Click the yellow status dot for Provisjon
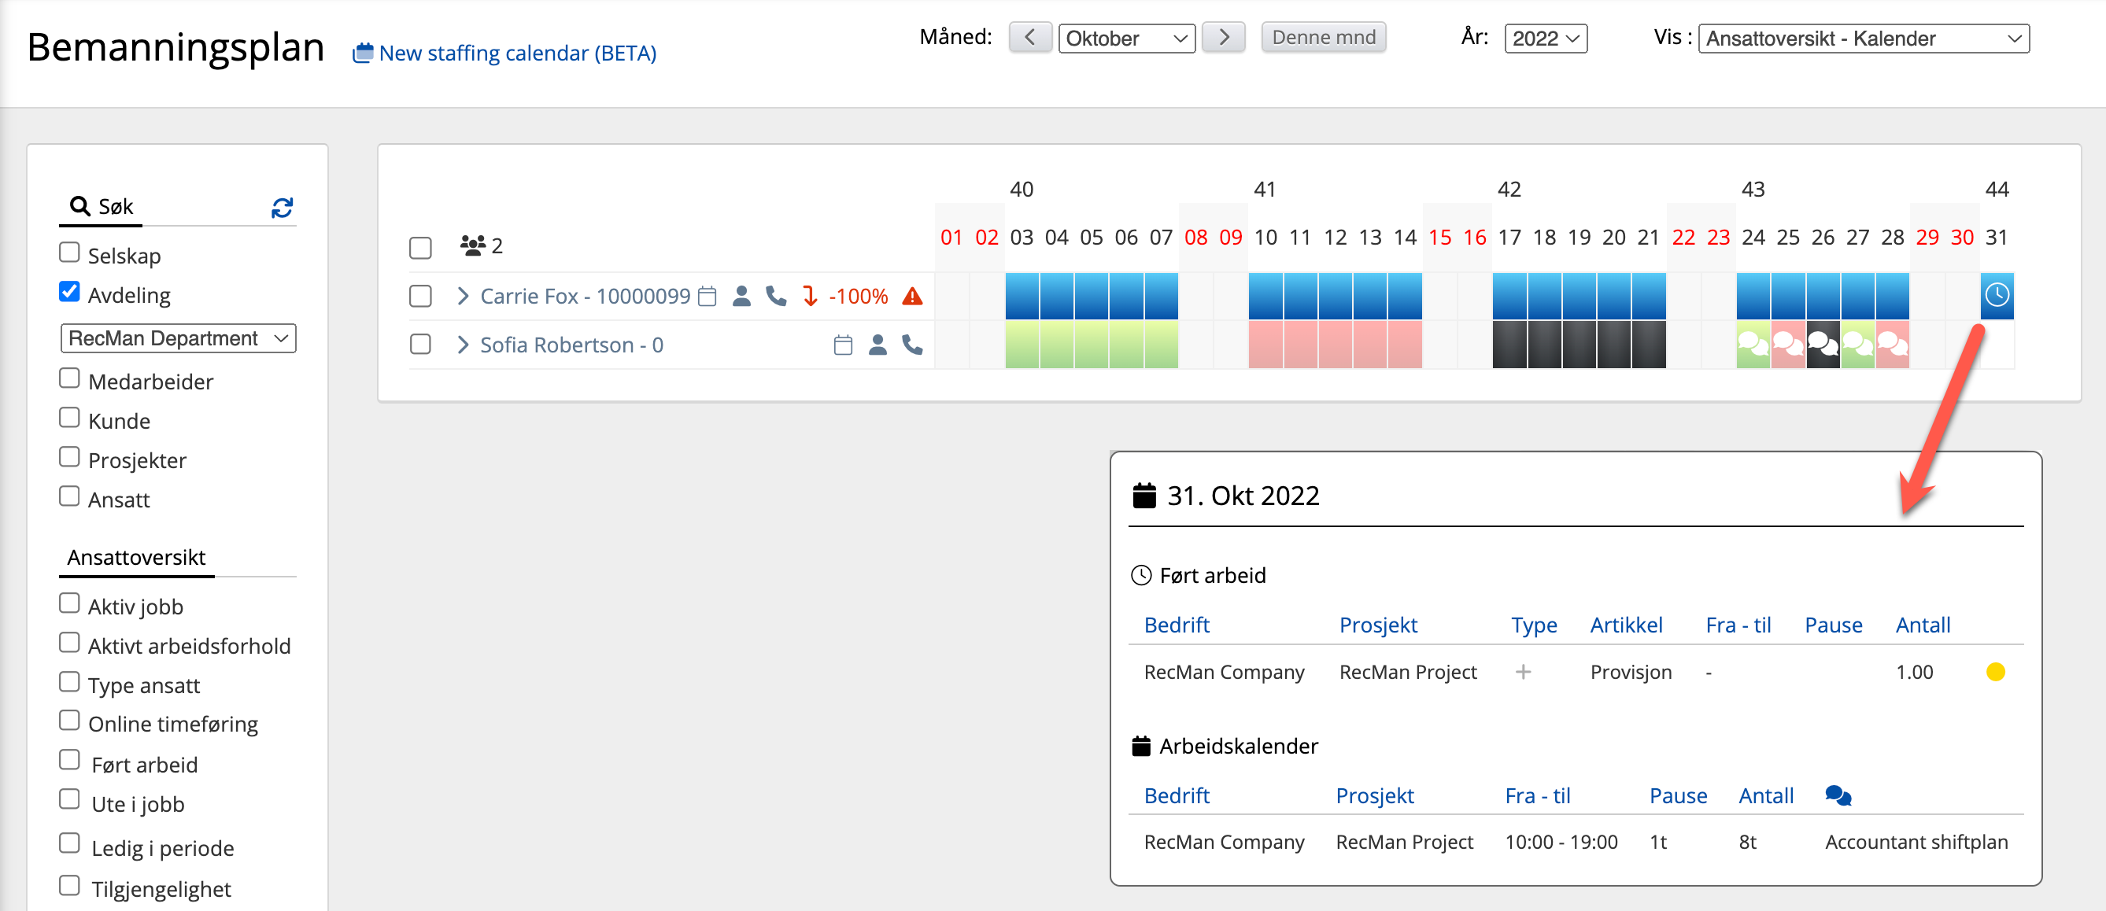 [1995, 672]
